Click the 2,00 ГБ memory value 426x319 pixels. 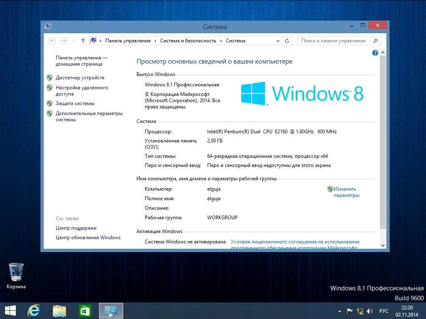215,141
